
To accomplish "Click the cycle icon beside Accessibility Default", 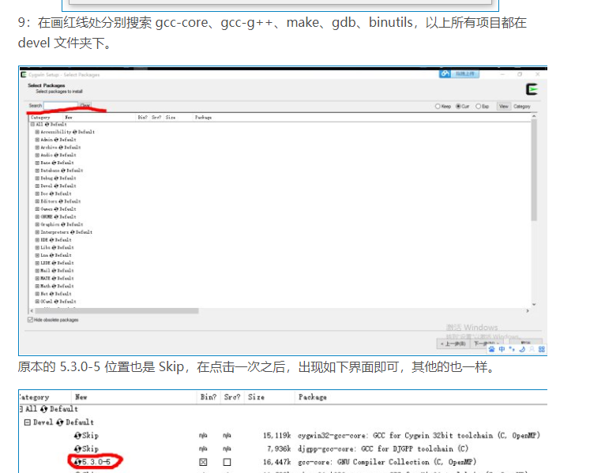I will click(x=75, y=132).
